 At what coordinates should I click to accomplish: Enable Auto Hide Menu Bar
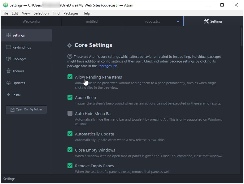(70, 113)
